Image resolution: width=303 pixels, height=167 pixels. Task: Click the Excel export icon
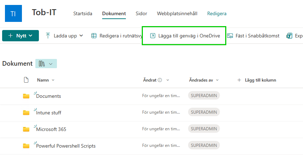click(290, 36)
